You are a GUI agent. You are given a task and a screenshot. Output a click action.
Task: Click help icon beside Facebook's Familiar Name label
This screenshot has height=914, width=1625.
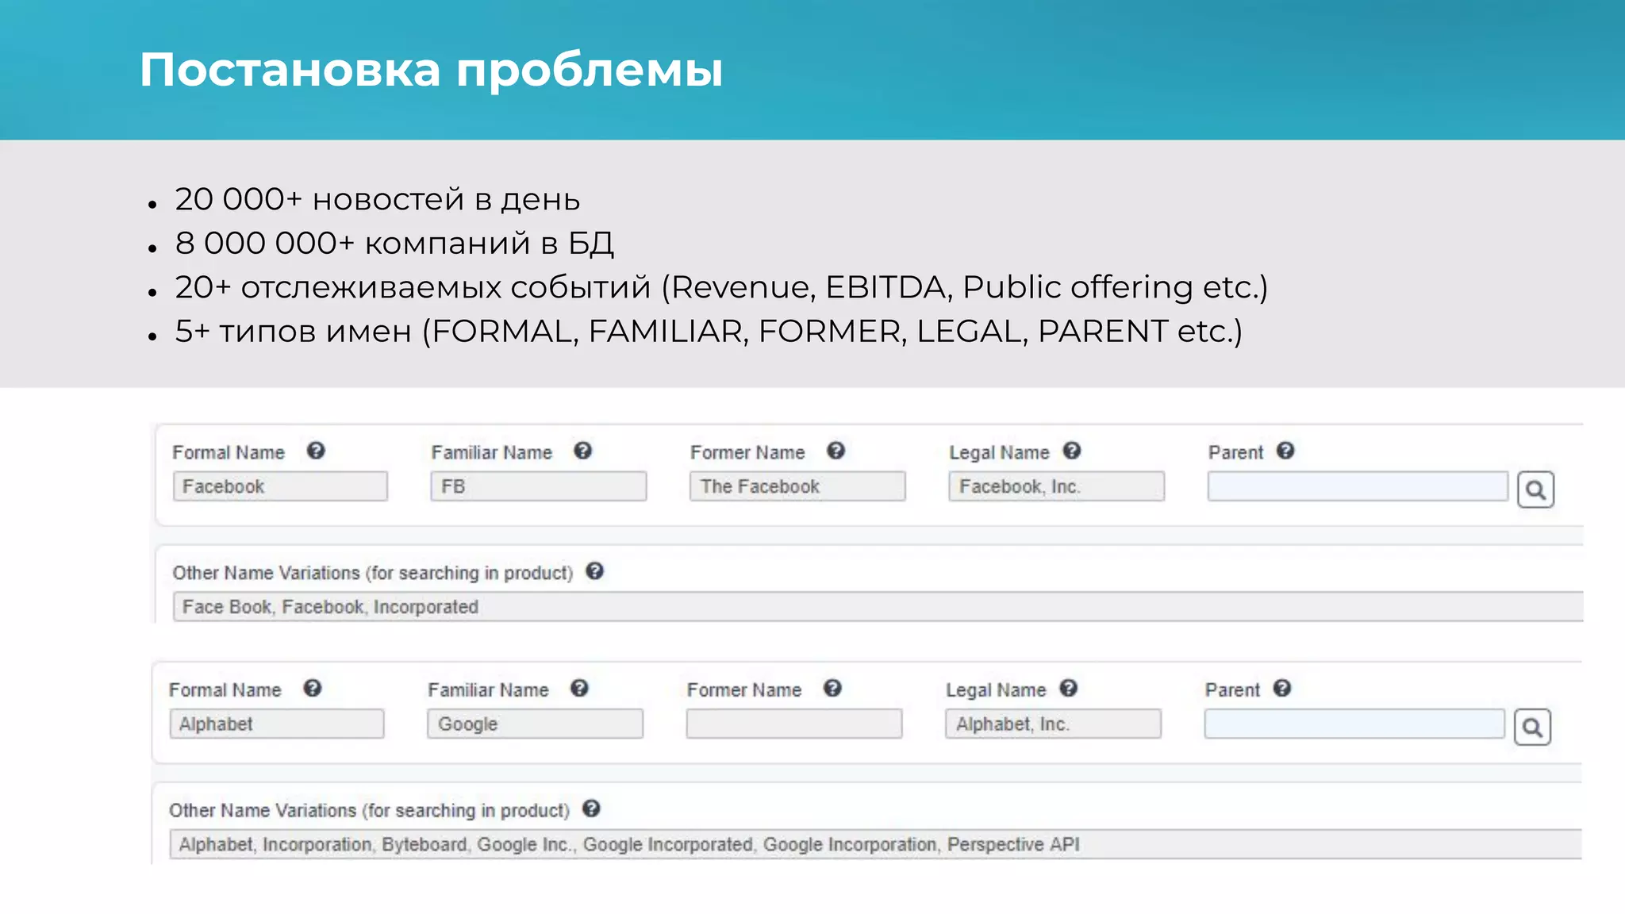tap(583, 451)
